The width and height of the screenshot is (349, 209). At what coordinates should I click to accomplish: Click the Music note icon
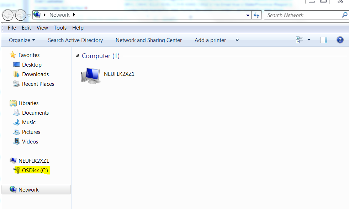click(17, 122)
